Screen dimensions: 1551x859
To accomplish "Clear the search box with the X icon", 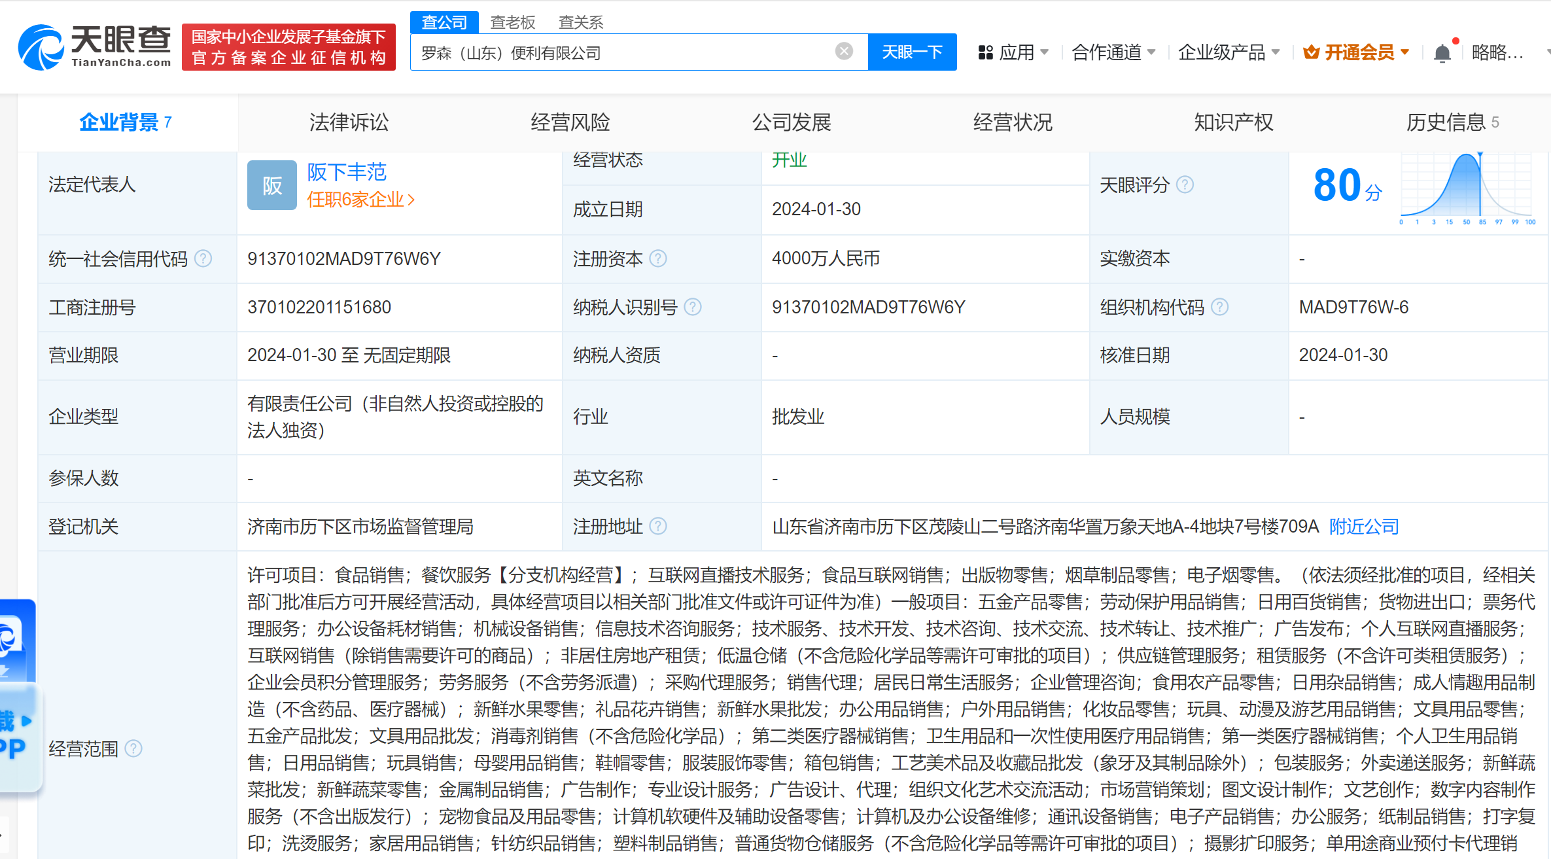I will click(844, 51).
